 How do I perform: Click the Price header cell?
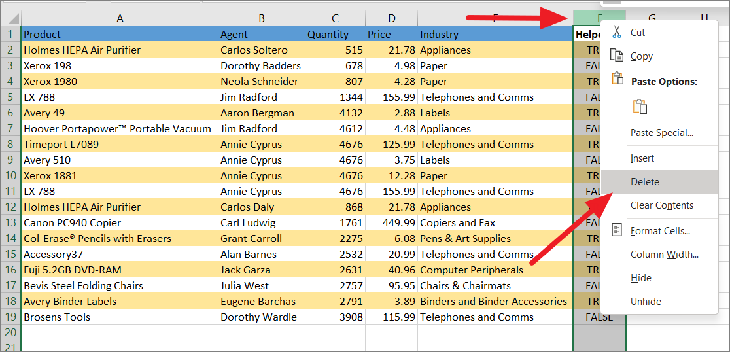[392, 34]
